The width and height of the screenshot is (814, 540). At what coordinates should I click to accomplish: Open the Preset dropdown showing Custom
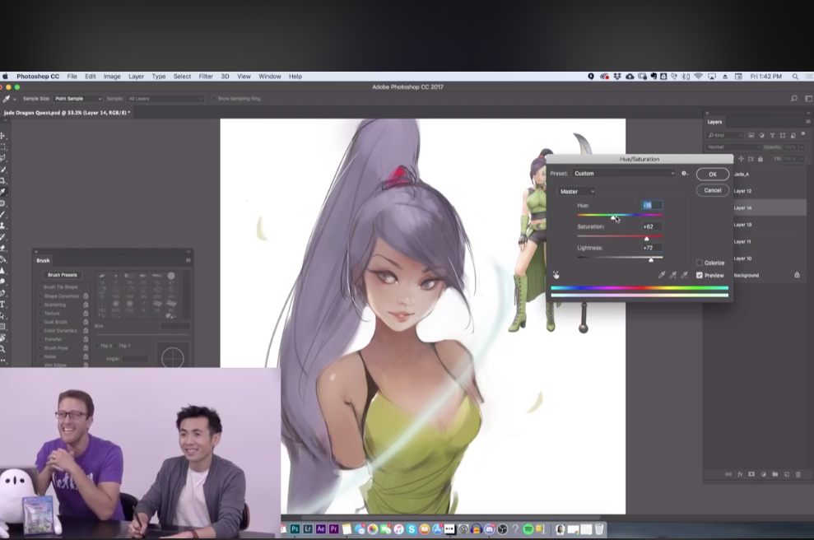click(624, 174)
